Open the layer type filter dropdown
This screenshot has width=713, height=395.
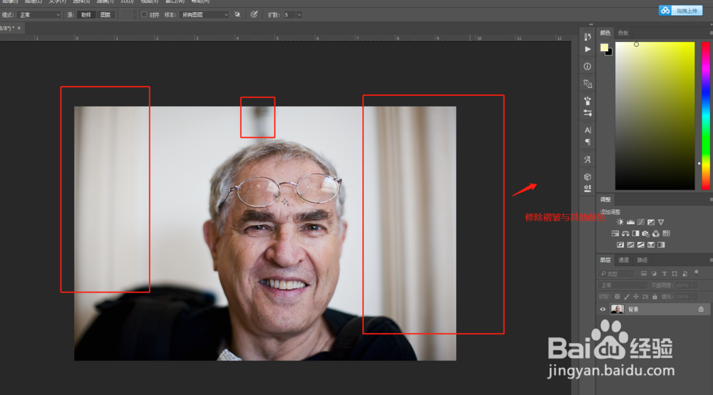point(616,273)
